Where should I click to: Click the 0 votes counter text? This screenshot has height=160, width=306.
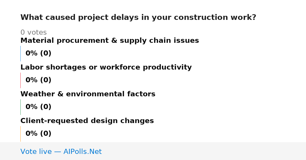33,33
